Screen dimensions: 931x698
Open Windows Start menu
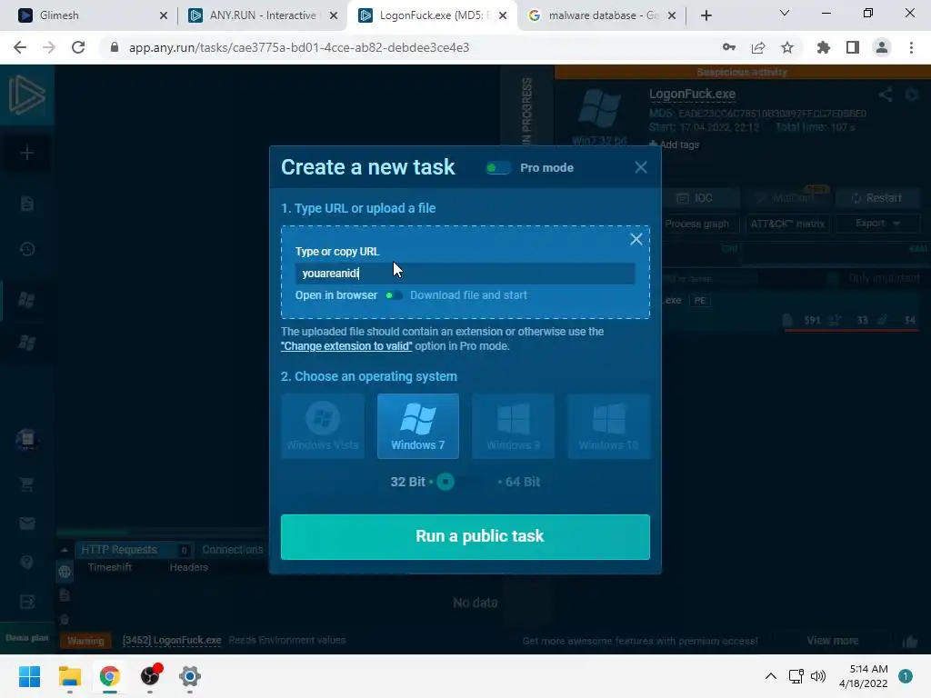(29, 676)
